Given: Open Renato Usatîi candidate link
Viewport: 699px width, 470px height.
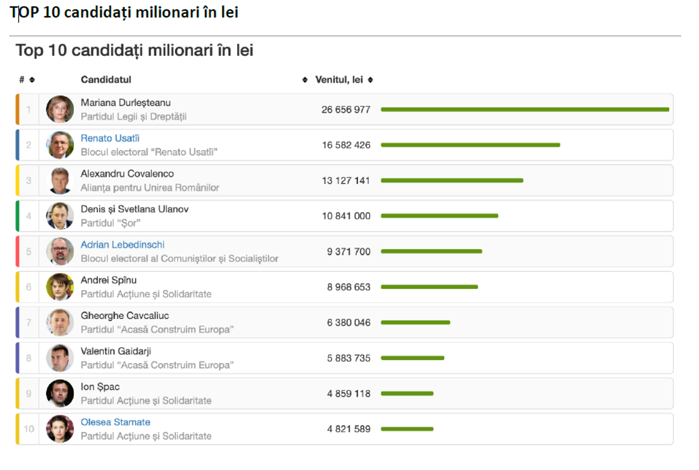Looking at the screenshot, I should click(x=110, y=138).
